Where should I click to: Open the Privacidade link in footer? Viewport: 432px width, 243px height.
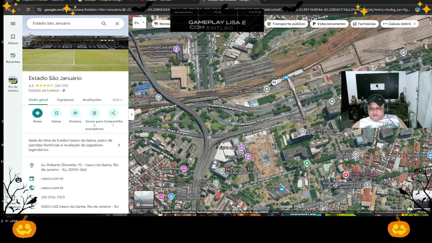(x=364, y=212)
